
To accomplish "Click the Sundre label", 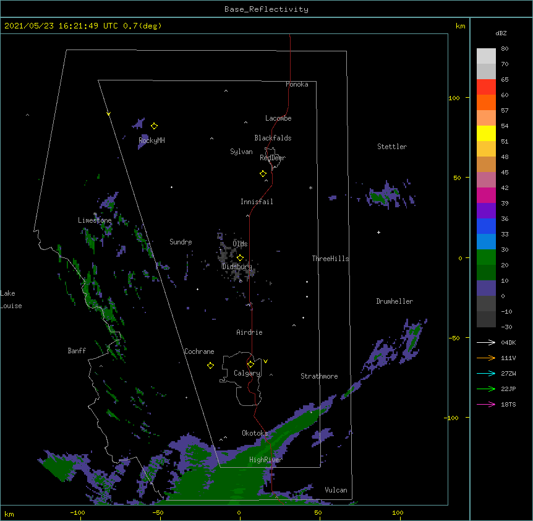I will pyautogui.click(x=181, y=242).
